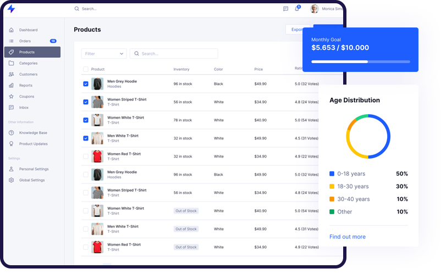446x274 pixels.
Task: Check the second Women Striped T-Shirt row
Action: (86, 193)
